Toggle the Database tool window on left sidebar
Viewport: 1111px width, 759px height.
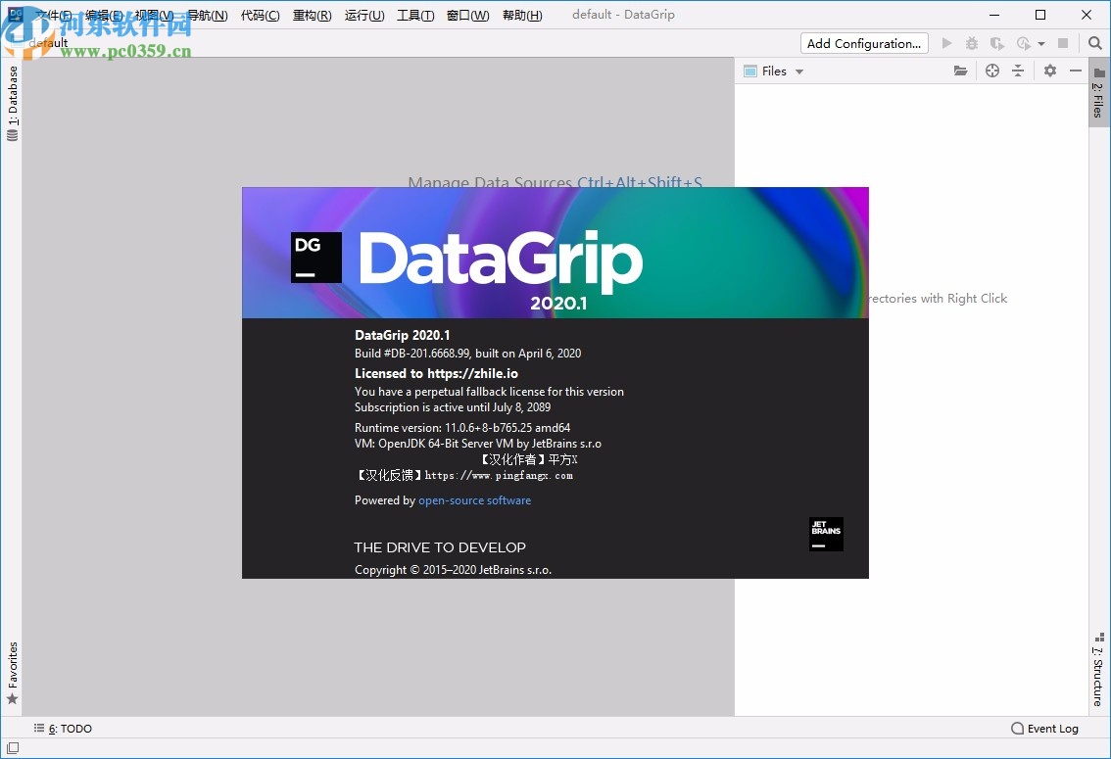[x=13, y=103]
